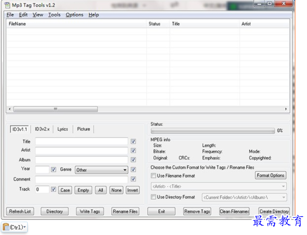The image size is (307, 235).
Task: Enable Use Filename Format checkbox
Action: click(x=153, y=176)
